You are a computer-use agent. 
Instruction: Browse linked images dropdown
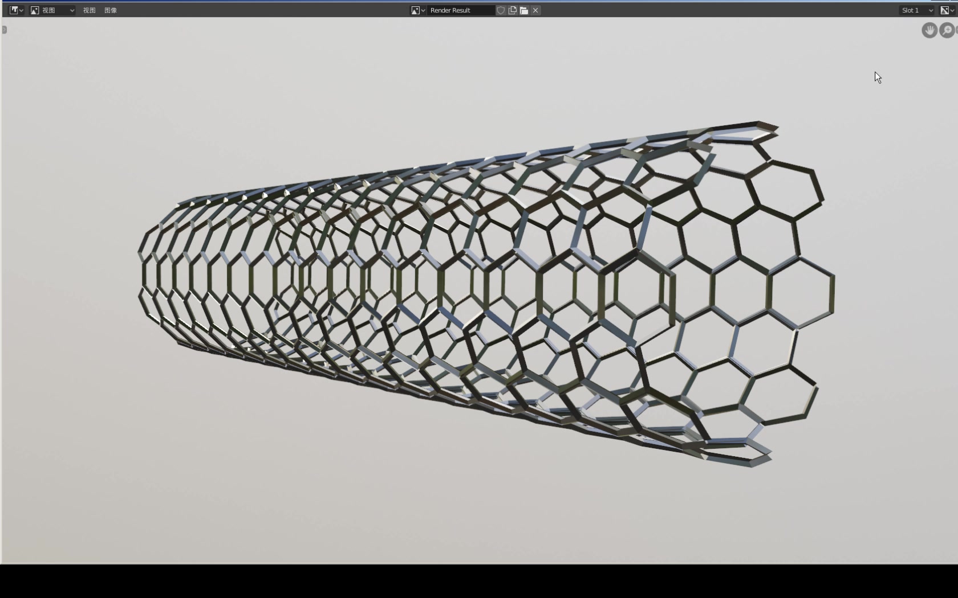tap(418, 10)
